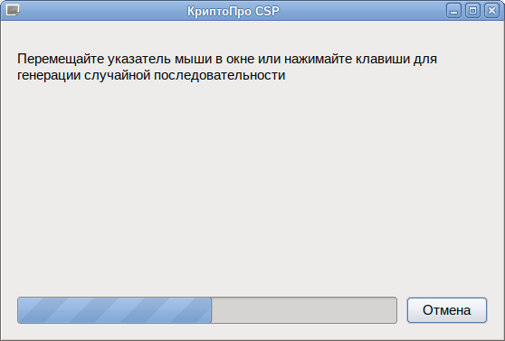Image resolution: width=505 pixels, height=341 pixels.
Task: Open the window menu icon in title bar
Action: [x=13, y=10]
